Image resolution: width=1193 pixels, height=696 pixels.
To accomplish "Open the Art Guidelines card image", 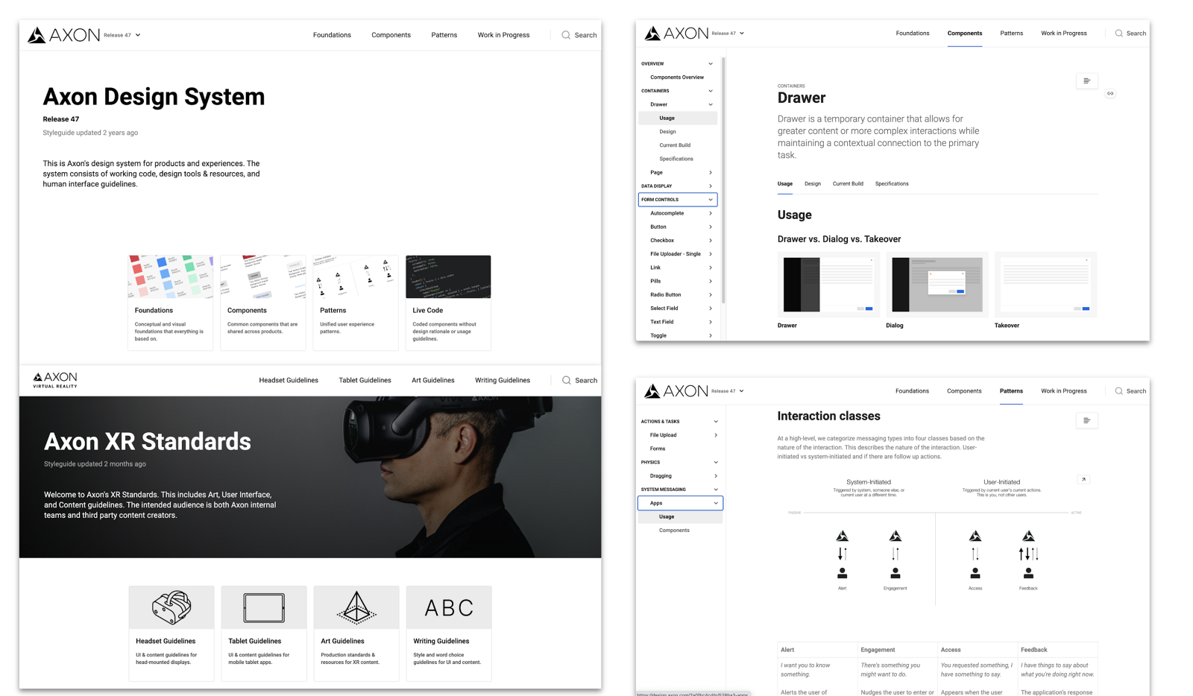I will [356, 607].
